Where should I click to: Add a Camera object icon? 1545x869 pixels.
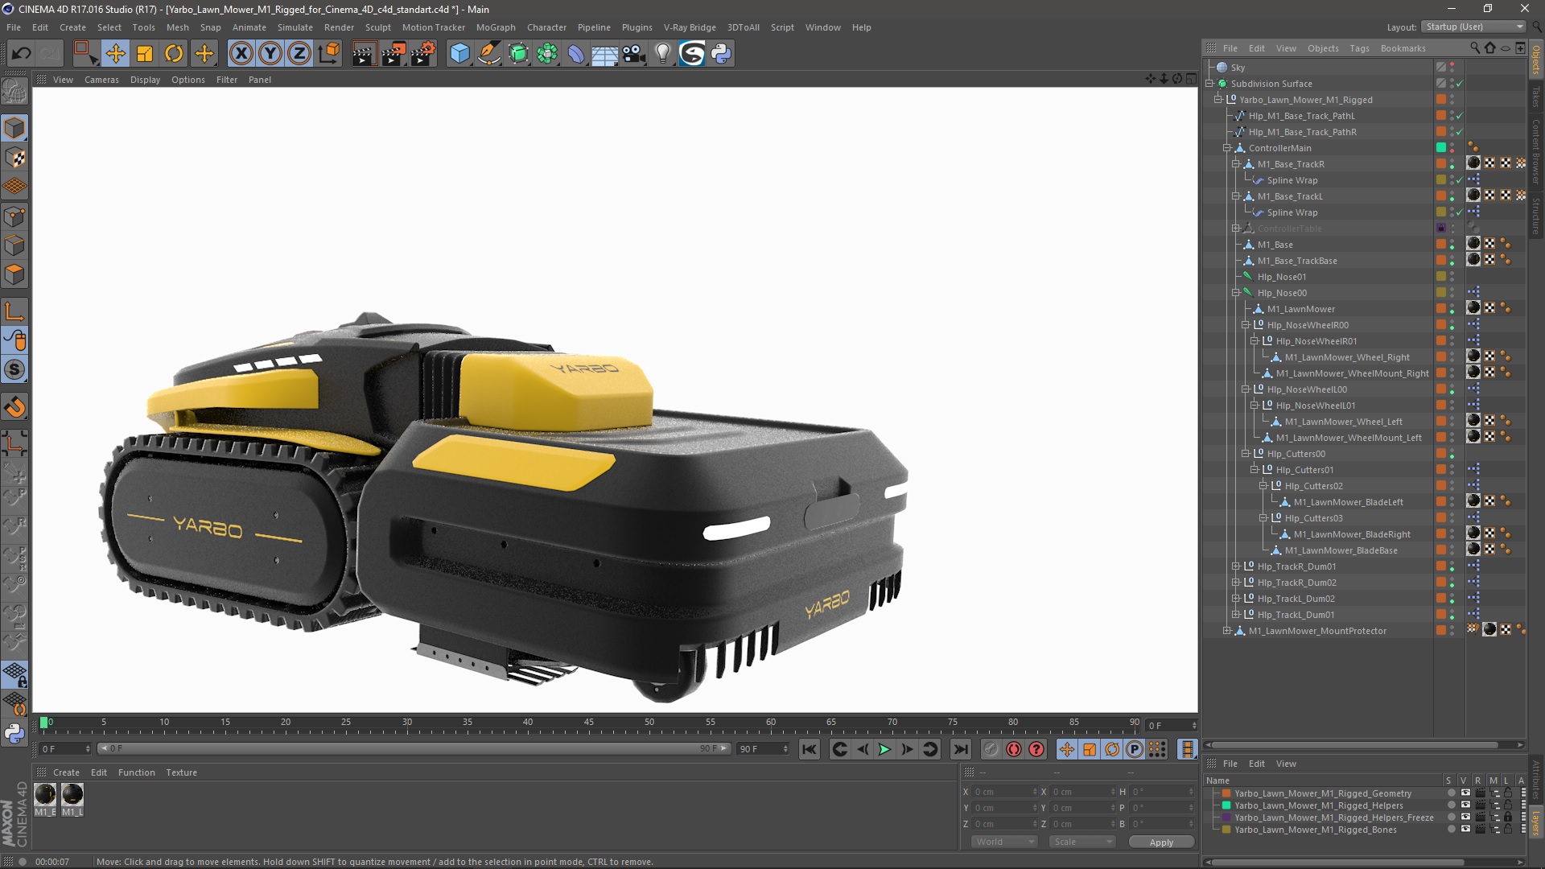634,53
